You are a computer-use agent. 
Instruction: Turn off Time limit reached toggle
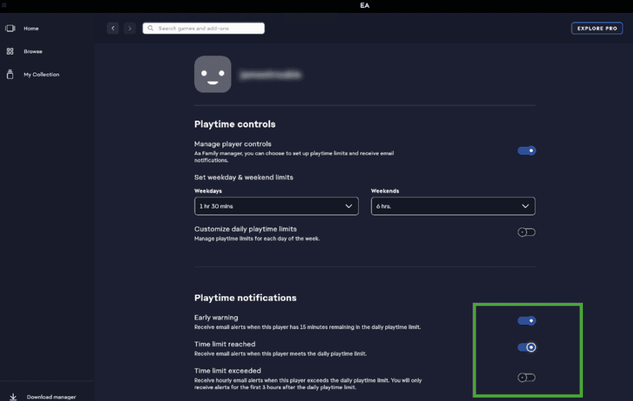point(526,347)
